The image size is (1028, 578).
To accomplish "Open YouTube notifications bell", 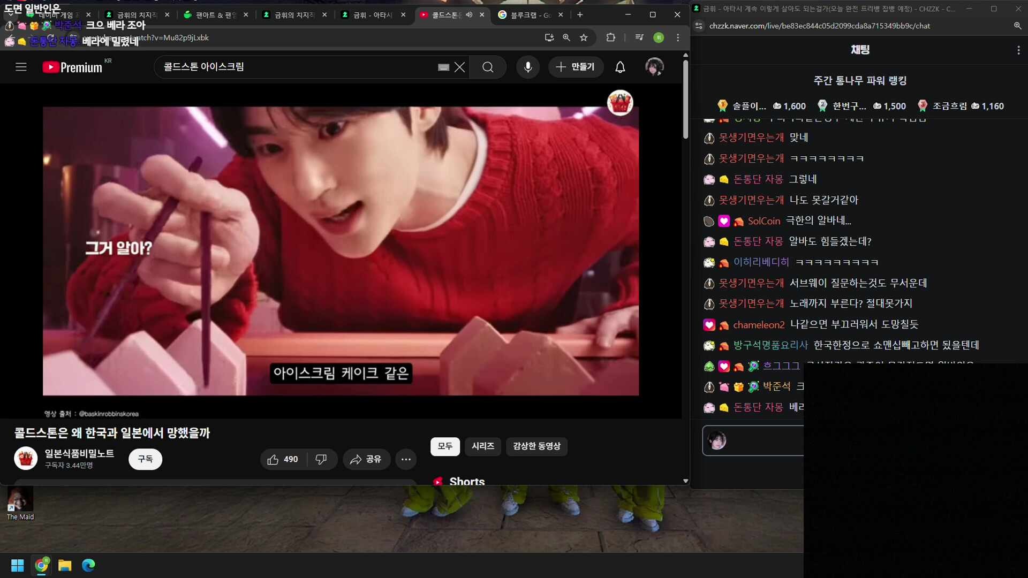I will (620, 67).
